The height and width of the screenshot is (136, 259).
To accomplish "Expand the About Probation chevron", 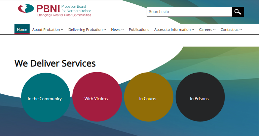I will (x=62, y=30).
